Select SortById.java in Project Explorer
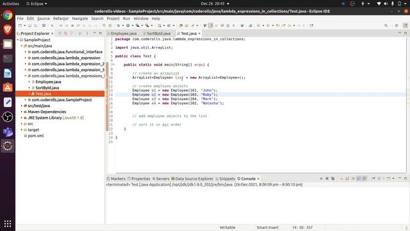410x231 pixels. point(47,88)
